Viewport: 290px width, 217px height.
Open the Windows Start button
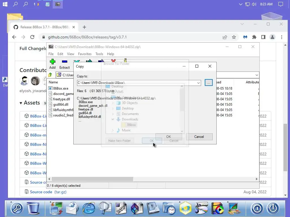(x=5, y=4)
